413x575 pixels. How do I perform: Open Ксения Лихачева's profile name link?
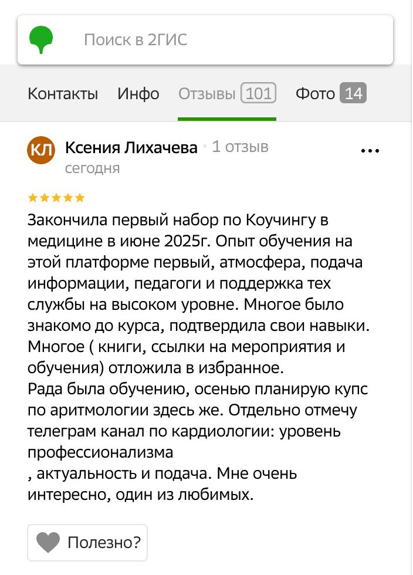click(x=131, y=147)
